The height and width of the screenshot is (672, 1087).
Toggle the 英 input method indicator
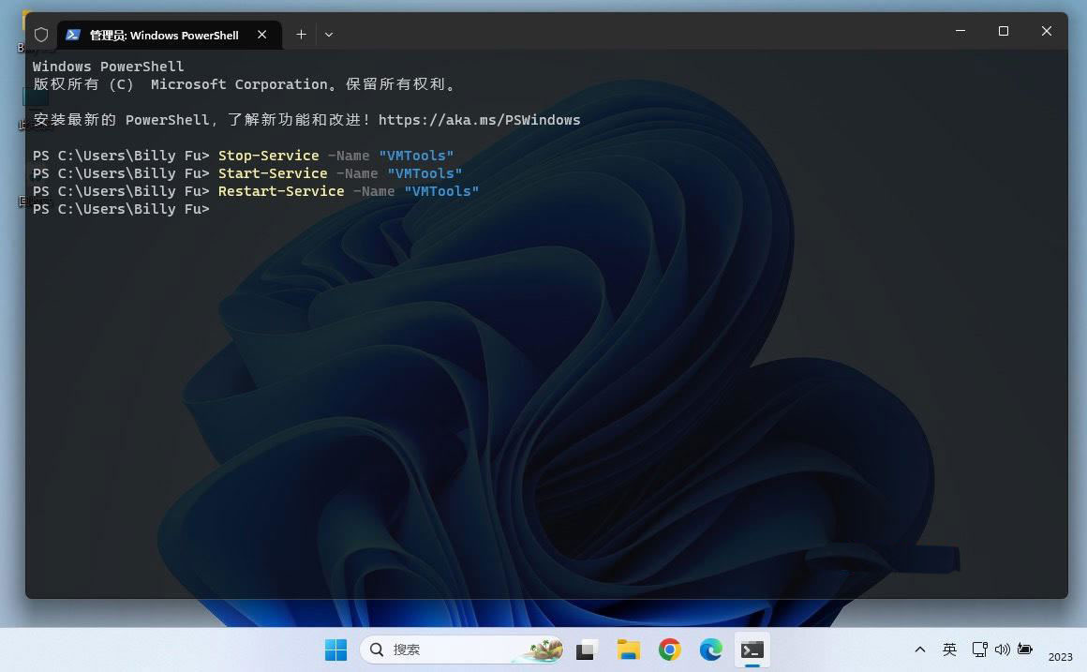[x=949, y=650]
